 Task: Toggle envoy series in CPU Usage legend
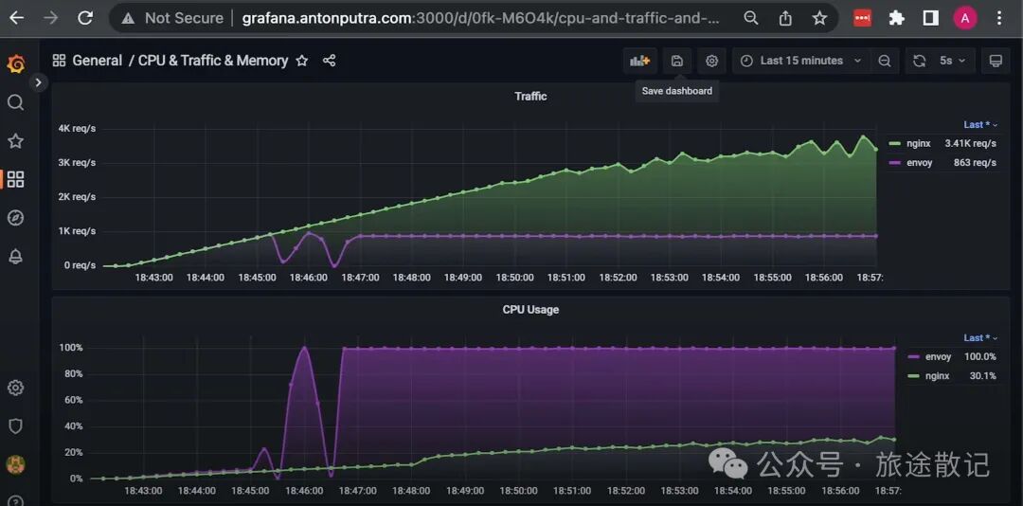(x=938, y=357)
